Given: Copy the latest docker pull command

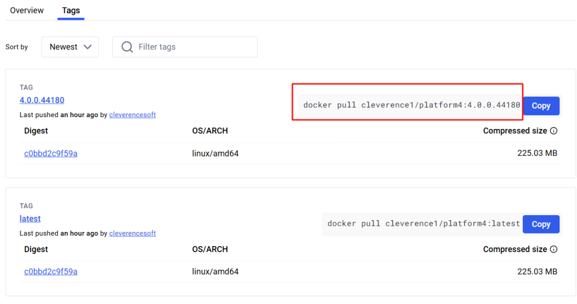Looking at the screenshot, I should (x=541, y=224).
